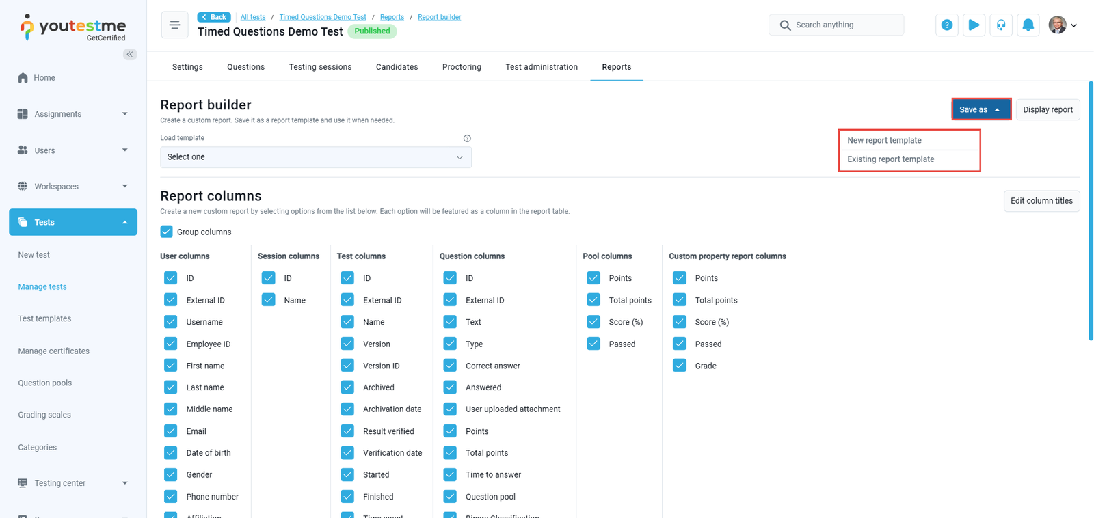This screenshot has height=518, width=1094.
Task: Uncheck the Group columns checkbox
Action: [167, 232]
